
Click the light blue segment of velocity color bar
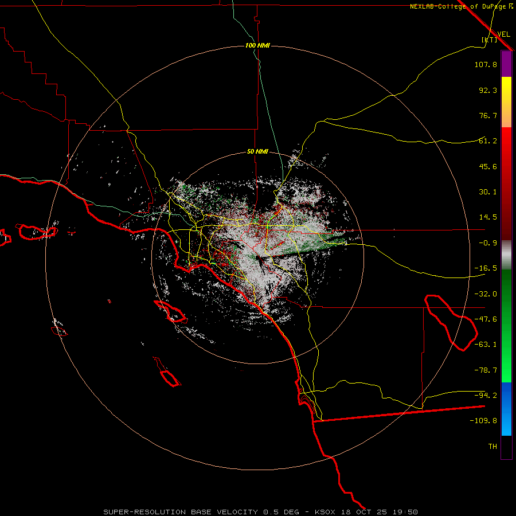(506, 409)
